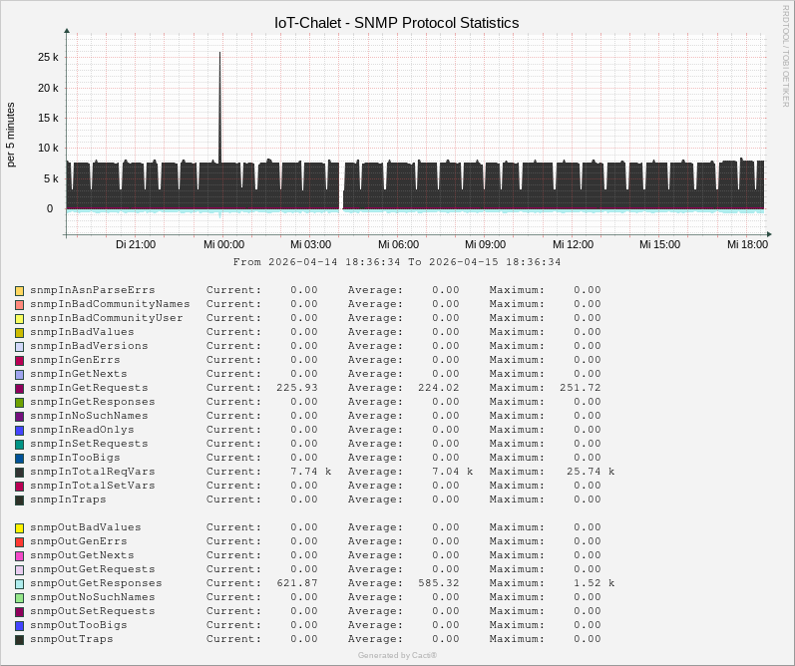Viewport: 795px width, 666px height.
Task: Click the snmpInAsnParseErrs legend color swatch
Action: pos(19,290)
